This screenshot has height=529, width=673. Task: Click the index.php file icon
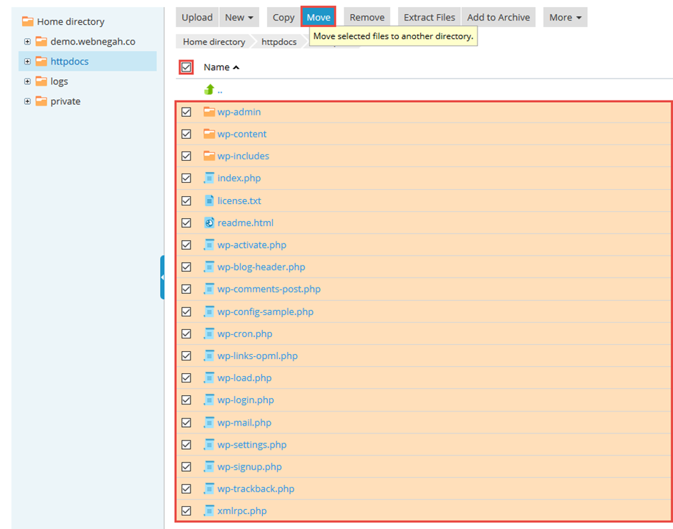point(209,178)
